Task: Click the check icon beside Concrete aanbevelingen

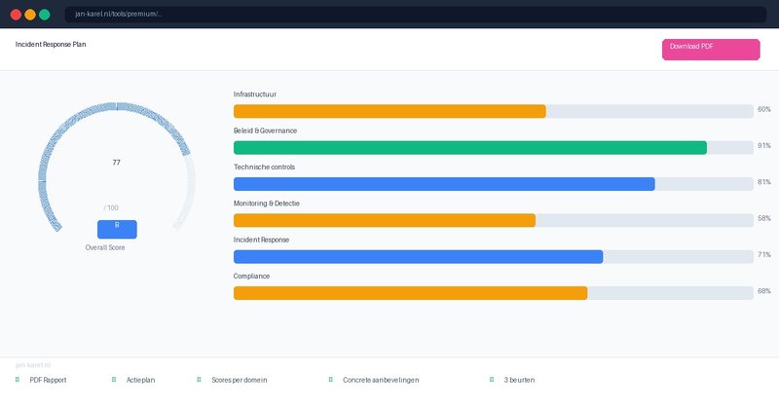Action: coord(330,380)
